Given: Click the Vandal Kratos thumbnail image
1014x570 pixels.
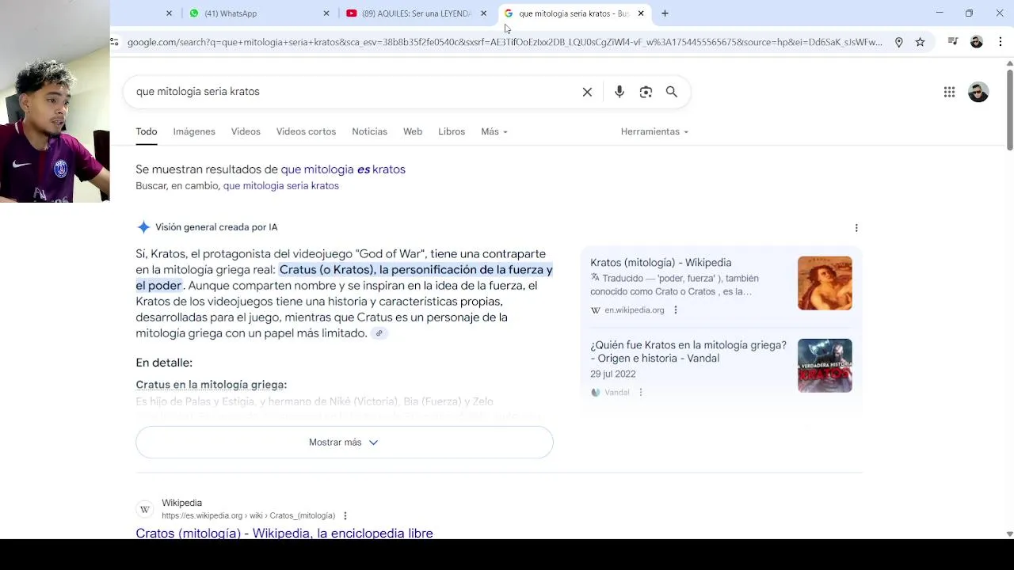Looking at the screenshot, I should (x=825, y=366).
